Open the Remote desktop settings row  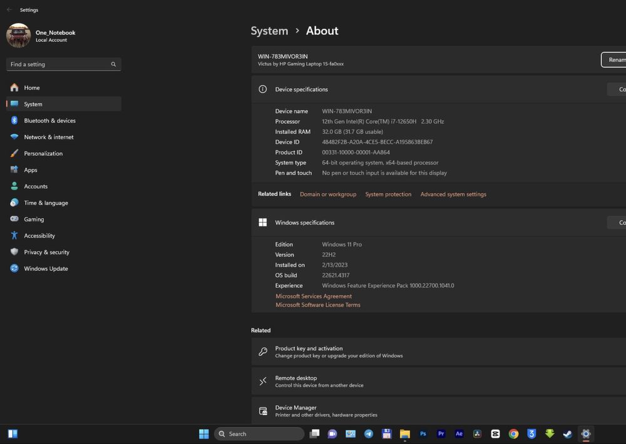438,381
